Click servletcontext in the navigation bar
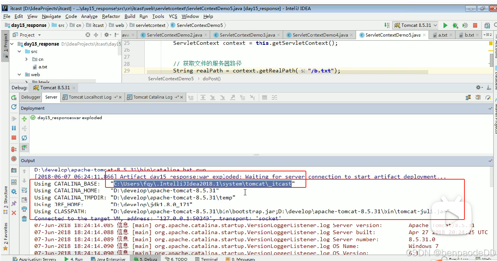Viewport: 497px width, 261px height. click(x=147, y=25)
